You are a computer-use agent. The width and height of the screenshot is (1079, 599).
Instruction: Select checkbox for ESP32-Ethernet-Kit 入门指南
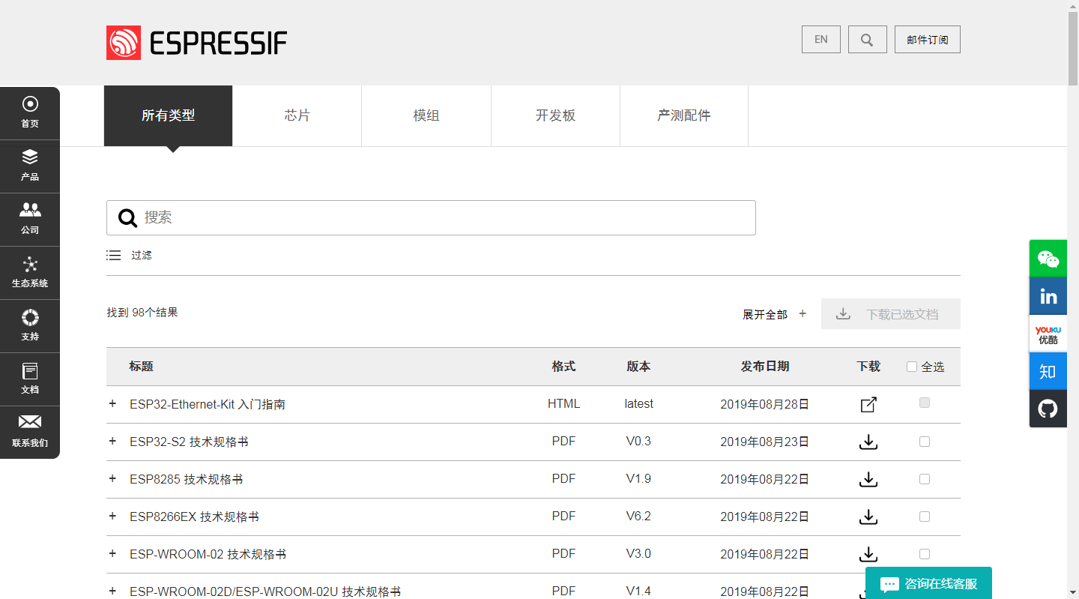click(925, 403)
